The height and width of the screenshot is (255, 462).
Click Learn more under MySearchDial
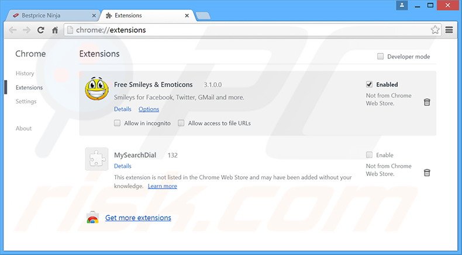[162, 186]
